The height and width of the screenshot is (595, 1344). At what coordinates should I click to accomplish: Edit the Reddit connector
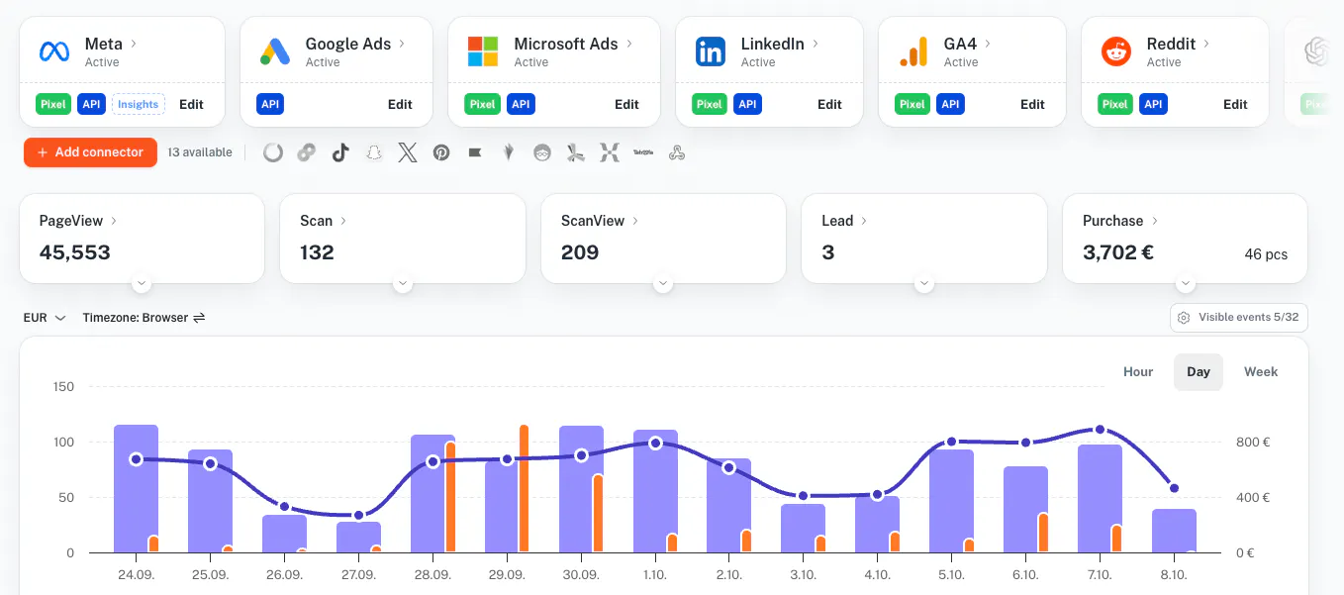pyautogui.click(x=1235, y=104)
